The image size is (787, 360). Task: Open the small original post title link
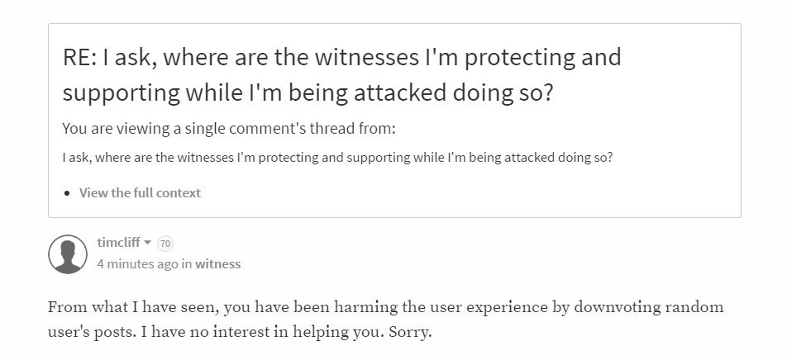coord(337,157)
